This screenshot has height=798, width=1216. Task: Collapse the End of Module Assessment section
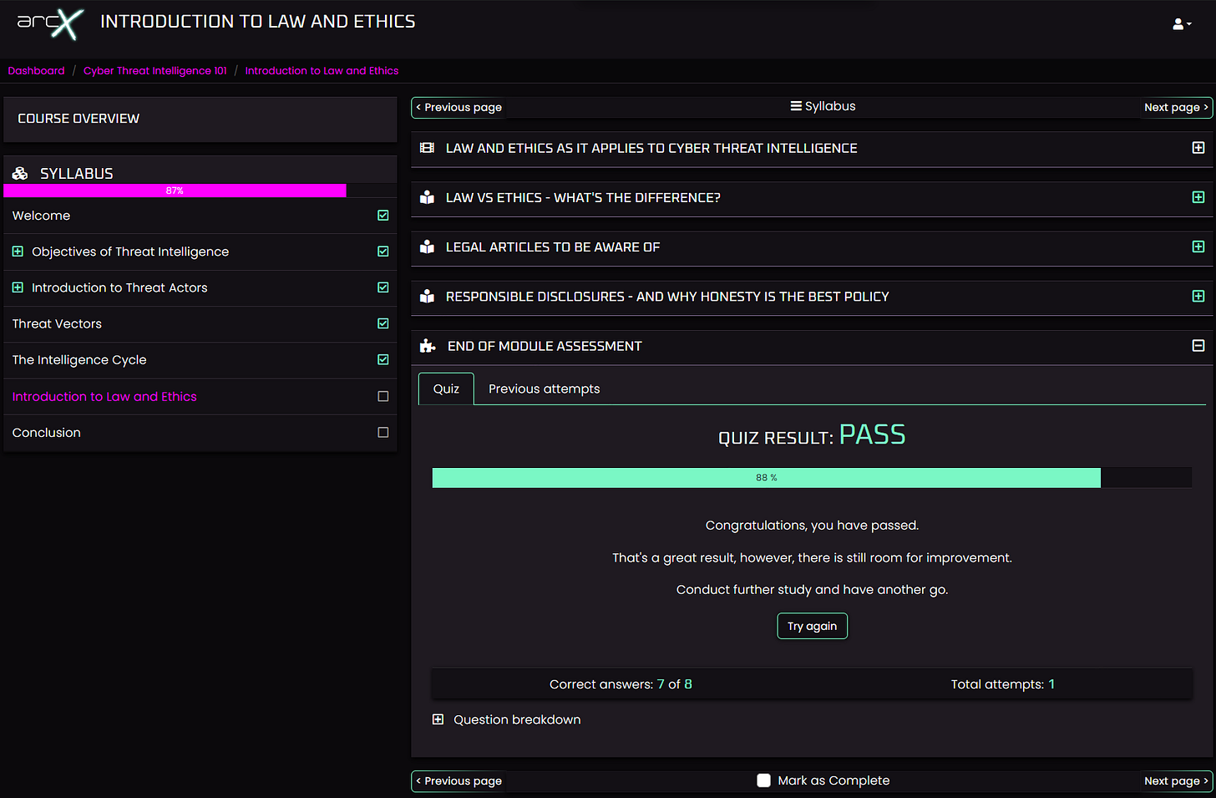(x=1198, y=345)
